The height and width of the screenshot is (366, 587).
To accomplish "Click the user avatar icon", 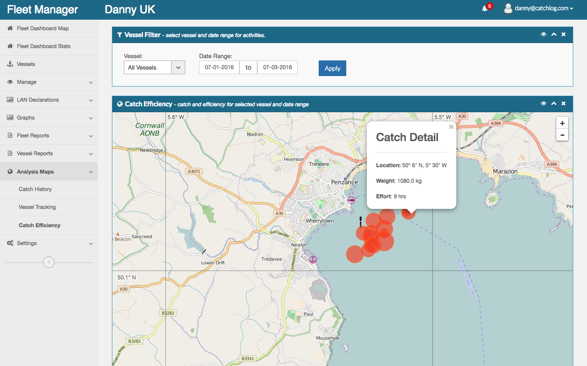I will tap(508, 8).
